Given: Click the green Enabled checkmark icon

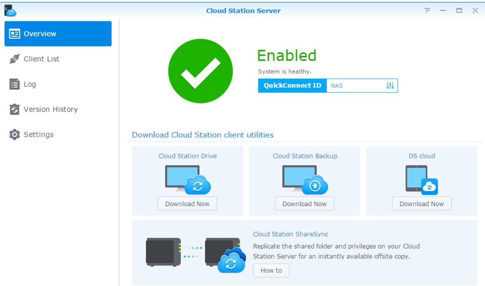Looking at the screenshot, I should point(200,71).
